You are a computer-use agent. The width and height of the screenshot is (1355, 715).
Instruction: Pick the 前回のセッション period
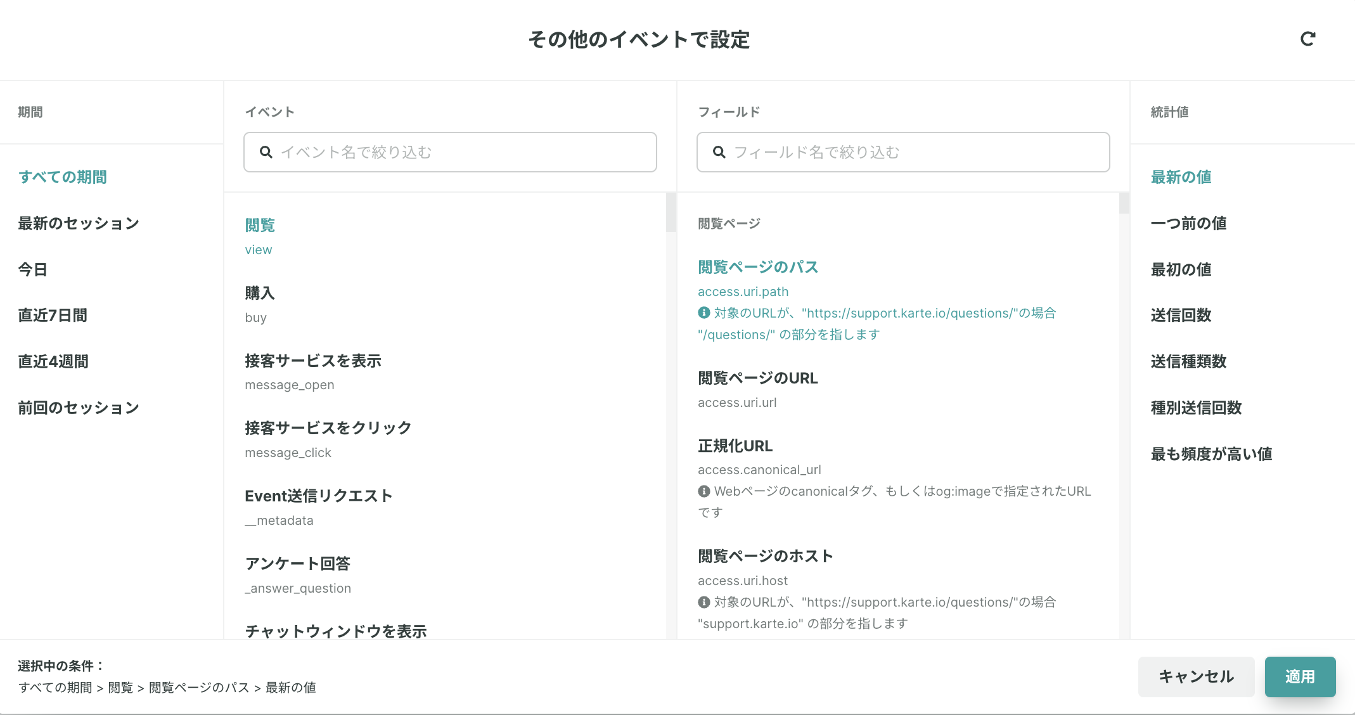tap(79, 408)
